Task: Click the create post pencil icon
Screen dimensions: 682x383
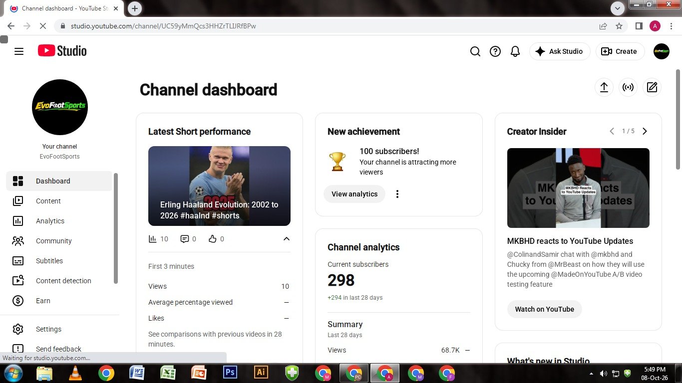Action: pos(652,87)
